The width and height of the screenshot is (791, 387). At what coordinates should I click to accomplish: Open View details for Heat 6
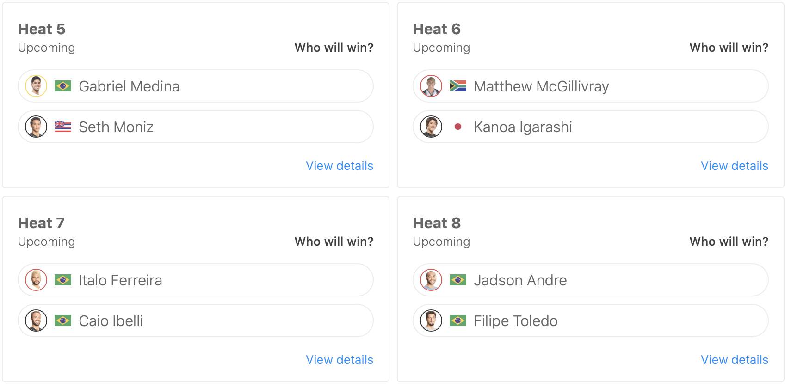pyautogui.click(x=735, y=166)
